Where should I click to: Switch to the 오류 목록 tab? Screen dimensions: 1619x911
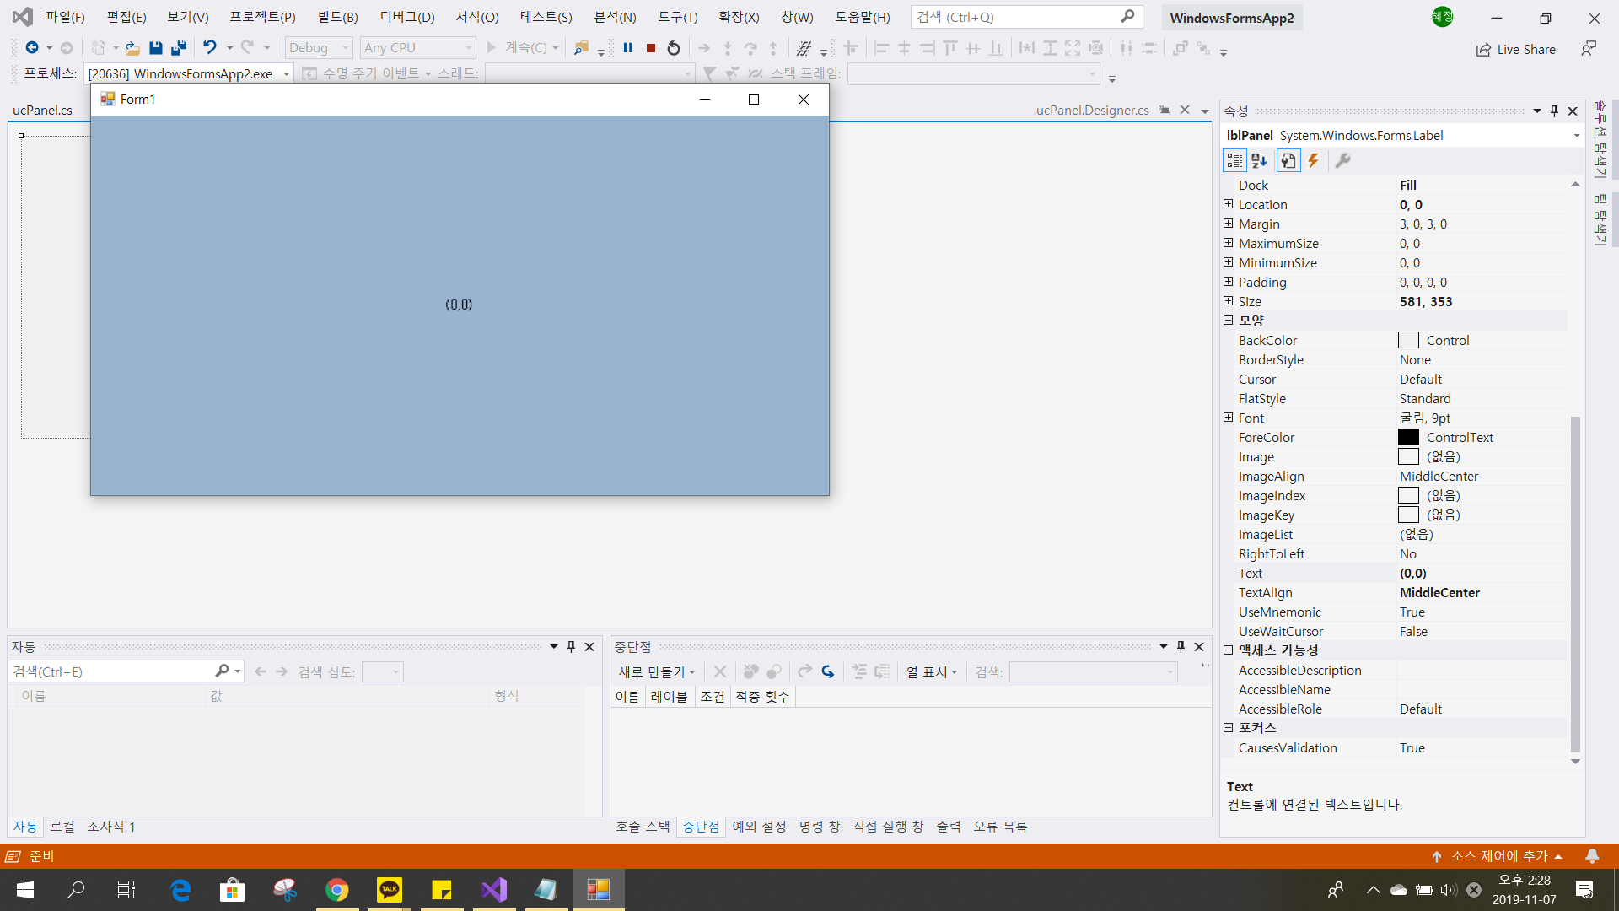click(1000, 827)
